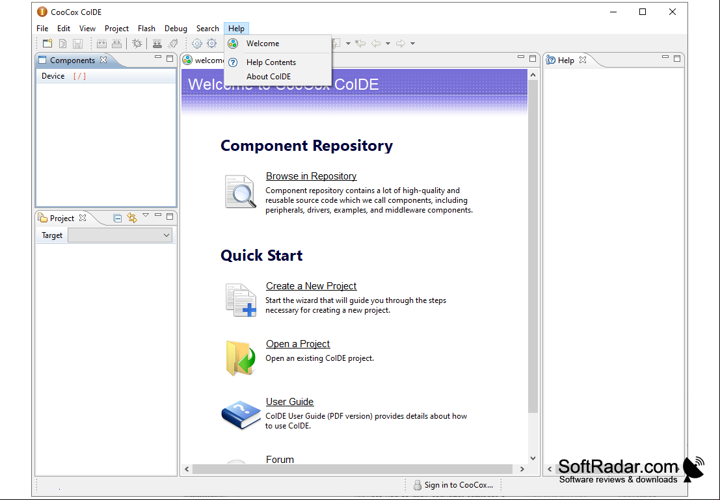Toggle Link with Editor in Project panel
The height and width of the screenshot is (500, 720).
pos(132,218)
